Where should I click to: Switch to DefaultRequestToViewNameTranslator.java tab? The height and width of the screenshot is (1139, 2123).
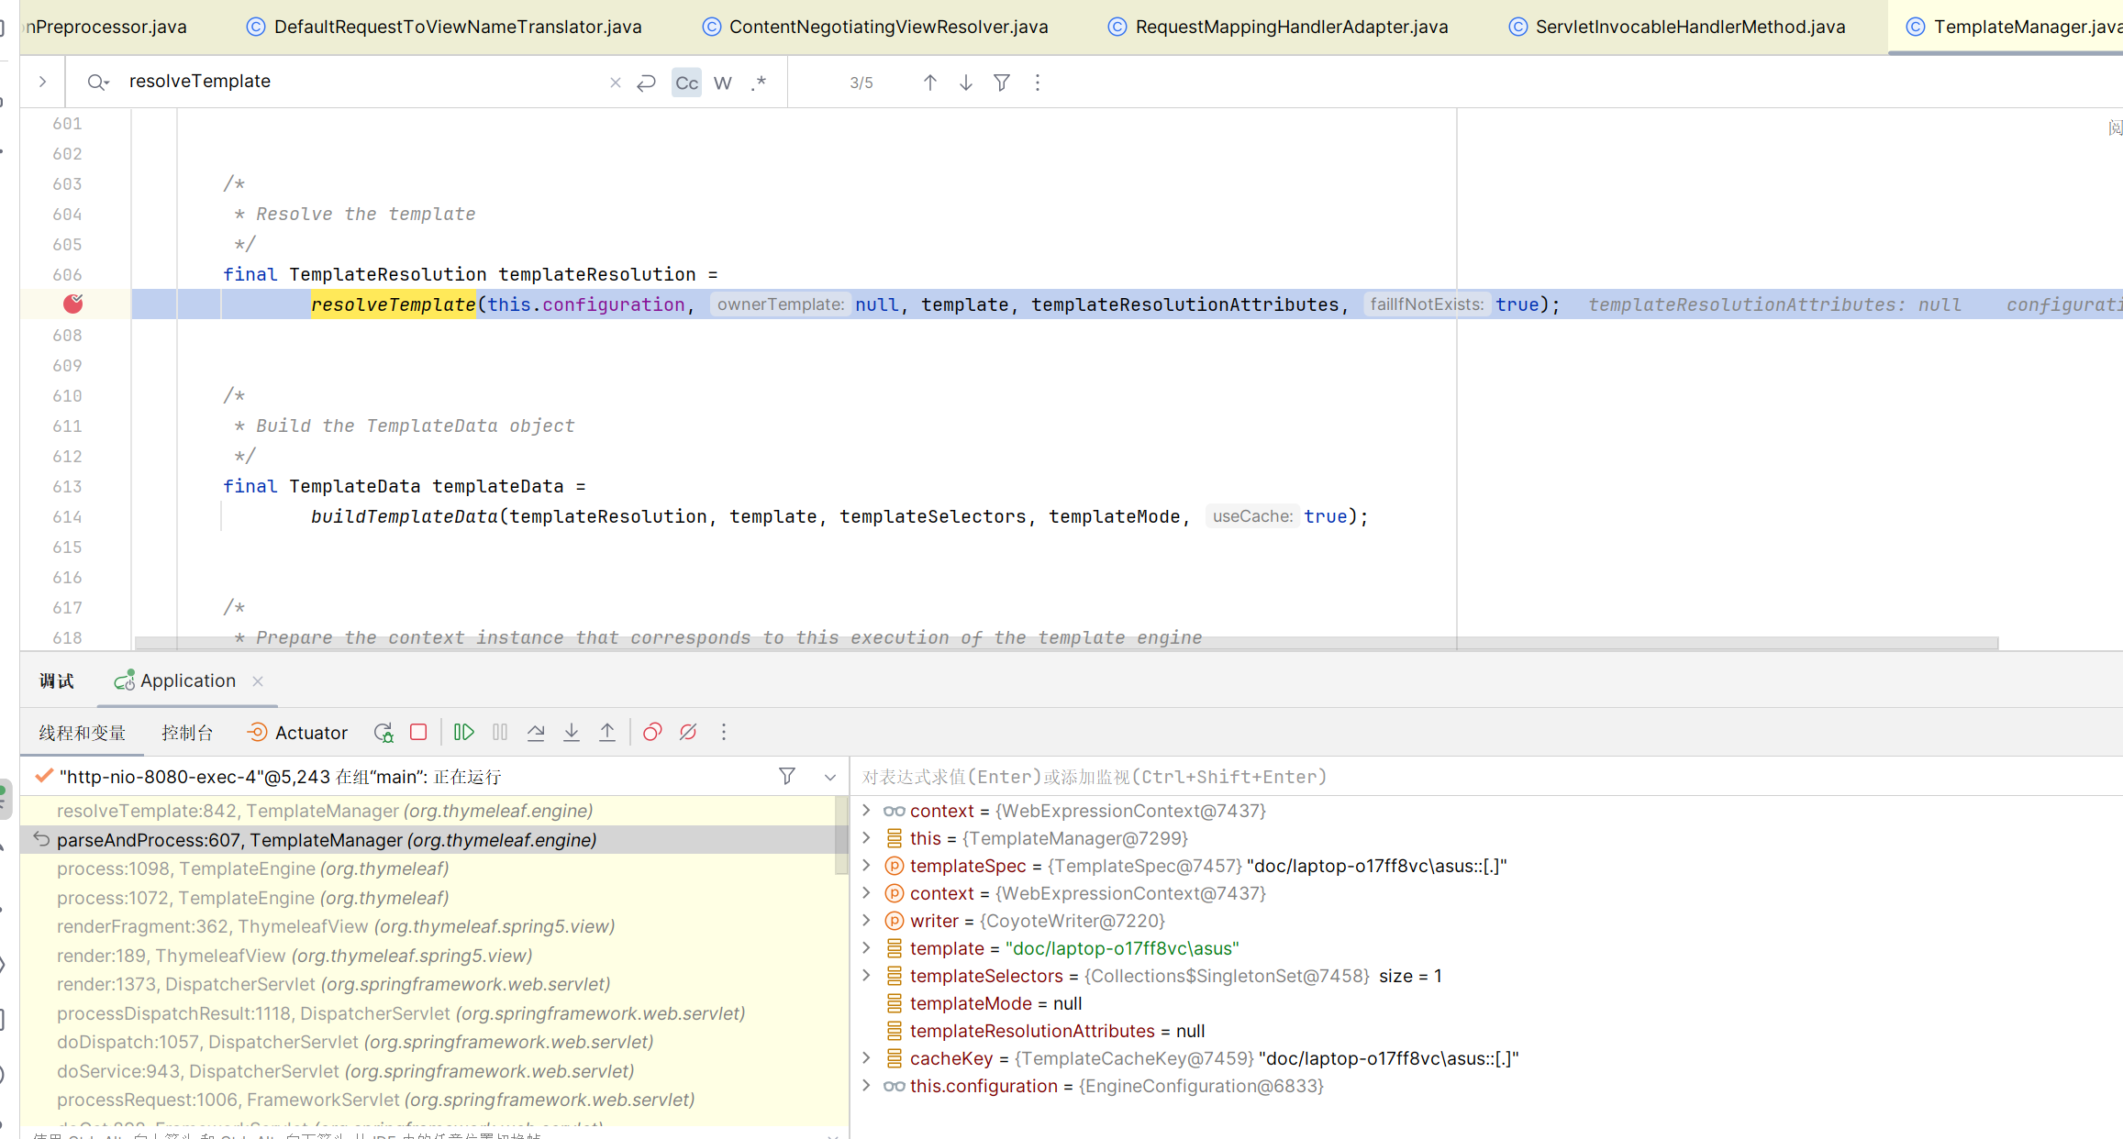point(444,27)
